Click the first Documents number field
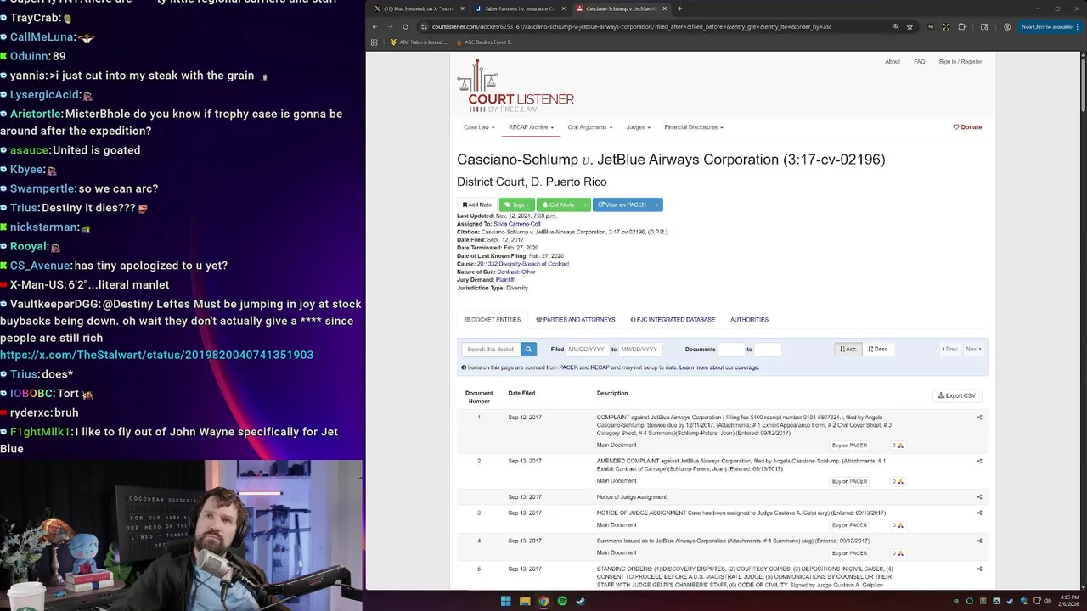Viewport: 1087px width, 611px height. click(731, 349)
